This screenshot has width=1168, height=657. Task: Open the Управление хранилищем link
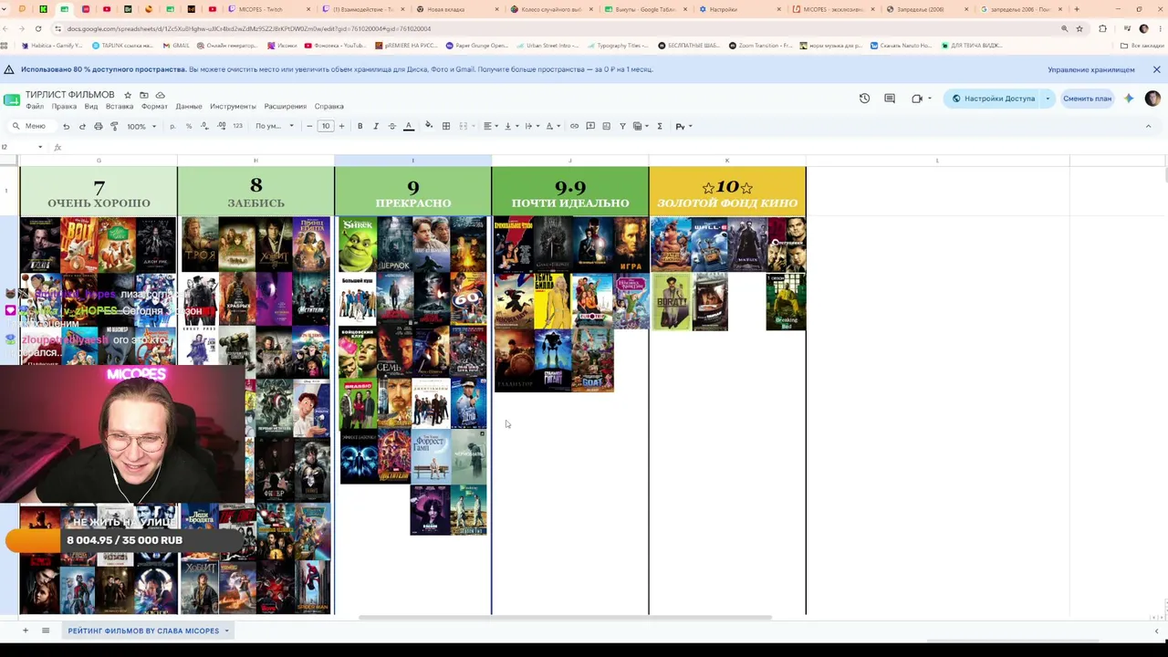pyautogui.click(x=1091, y=69)
